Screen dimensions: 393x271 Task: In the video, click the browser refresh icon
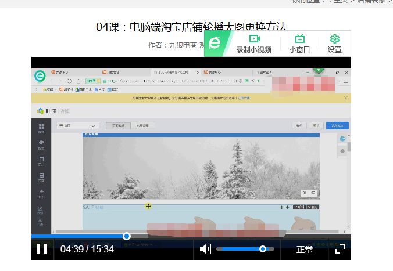click(x=69, y=81)
